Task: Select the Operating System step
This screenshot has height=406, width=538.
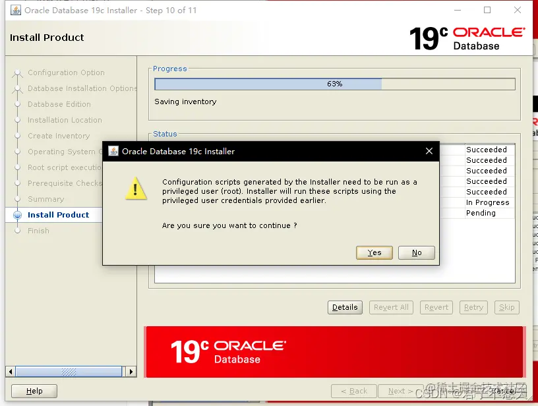Action: click(x=65, y=152)
